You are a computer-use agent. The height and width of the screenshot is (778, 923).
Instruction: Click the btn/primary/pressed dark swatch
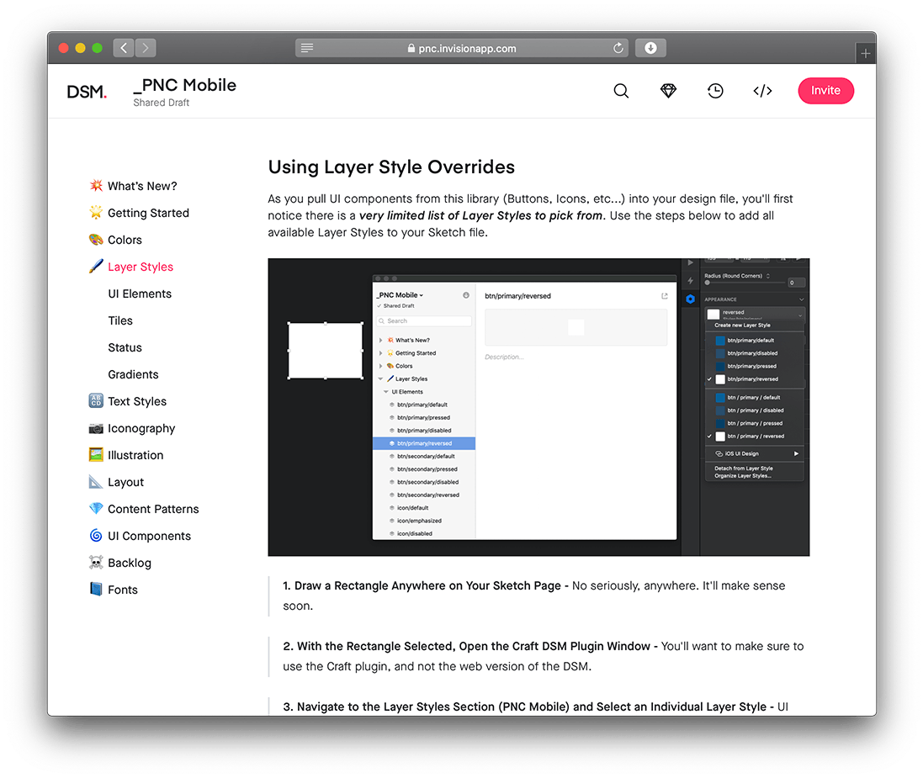coord(720,366)
